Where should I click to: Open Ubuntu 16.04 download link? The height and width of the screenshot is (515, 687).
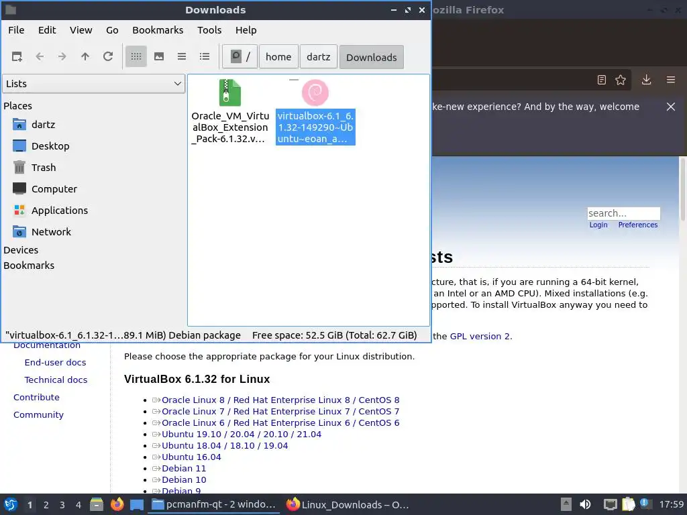click(x=191, y=457)
